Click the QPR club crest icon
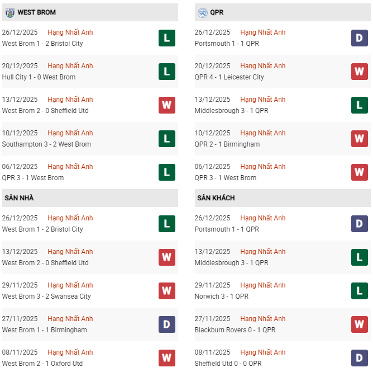373x372 pixels. click(x=202, y=12)
